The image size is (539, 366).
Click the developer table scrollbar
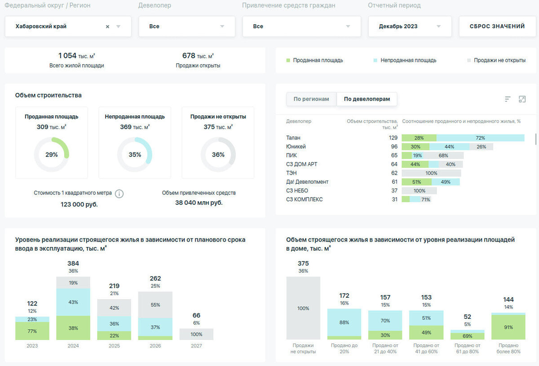coord(536,139)
